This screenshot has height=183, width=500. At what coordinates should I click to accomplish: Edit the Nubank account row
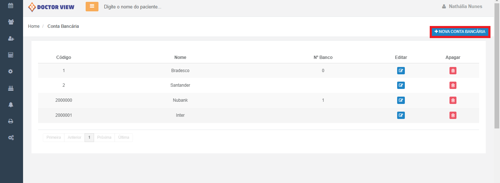pyautogui.click(x=401, y=100)
